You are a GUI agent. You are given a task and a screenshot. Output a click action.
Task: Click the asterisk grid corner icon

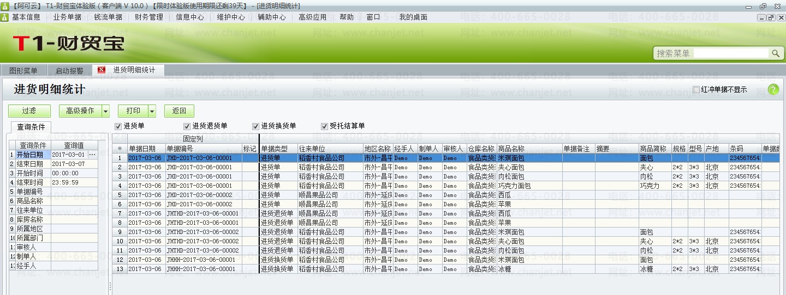(120, 148)
